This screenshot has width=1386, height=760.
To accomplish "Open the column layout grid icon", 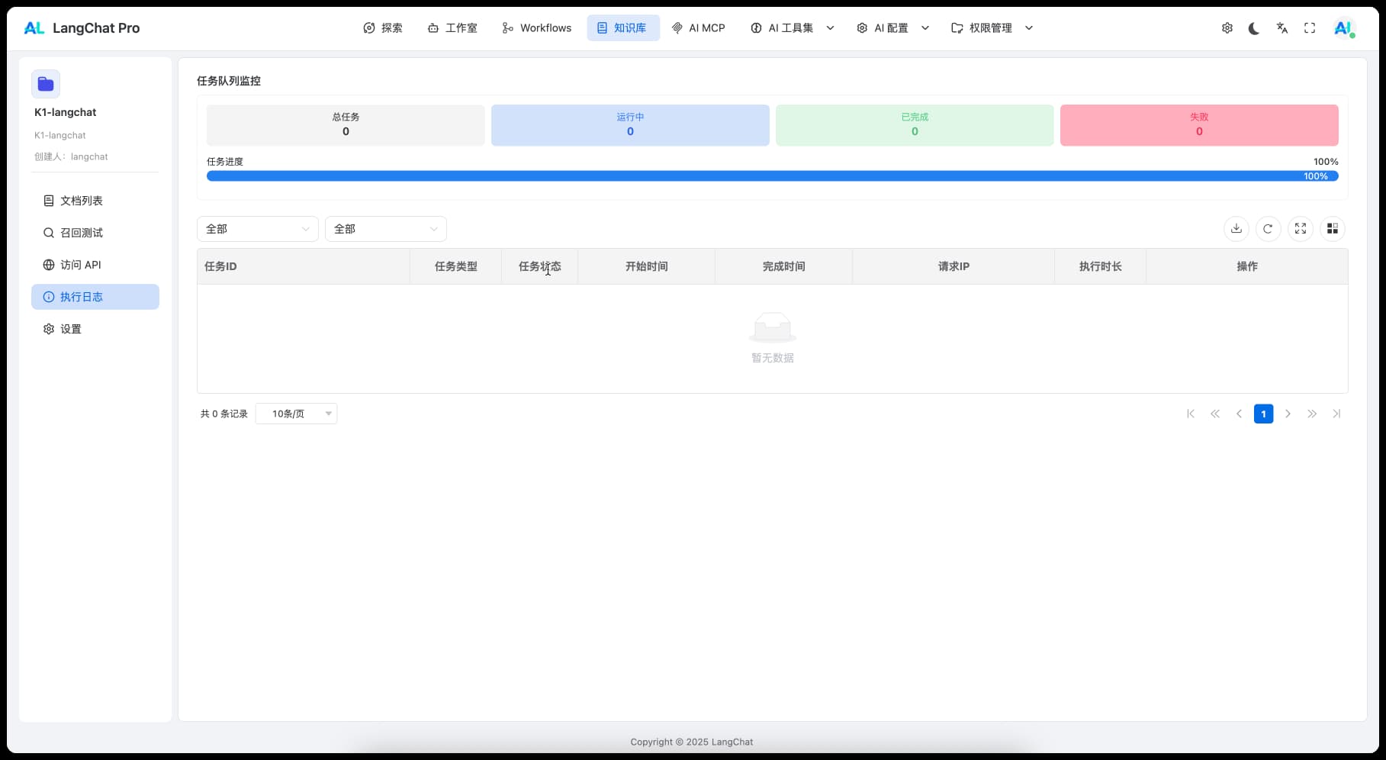I will [1332, 229].
